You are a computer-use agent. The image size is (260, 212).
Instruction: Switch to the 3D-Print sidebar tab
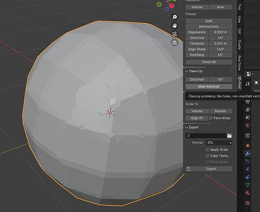click(x=239, y=83)
